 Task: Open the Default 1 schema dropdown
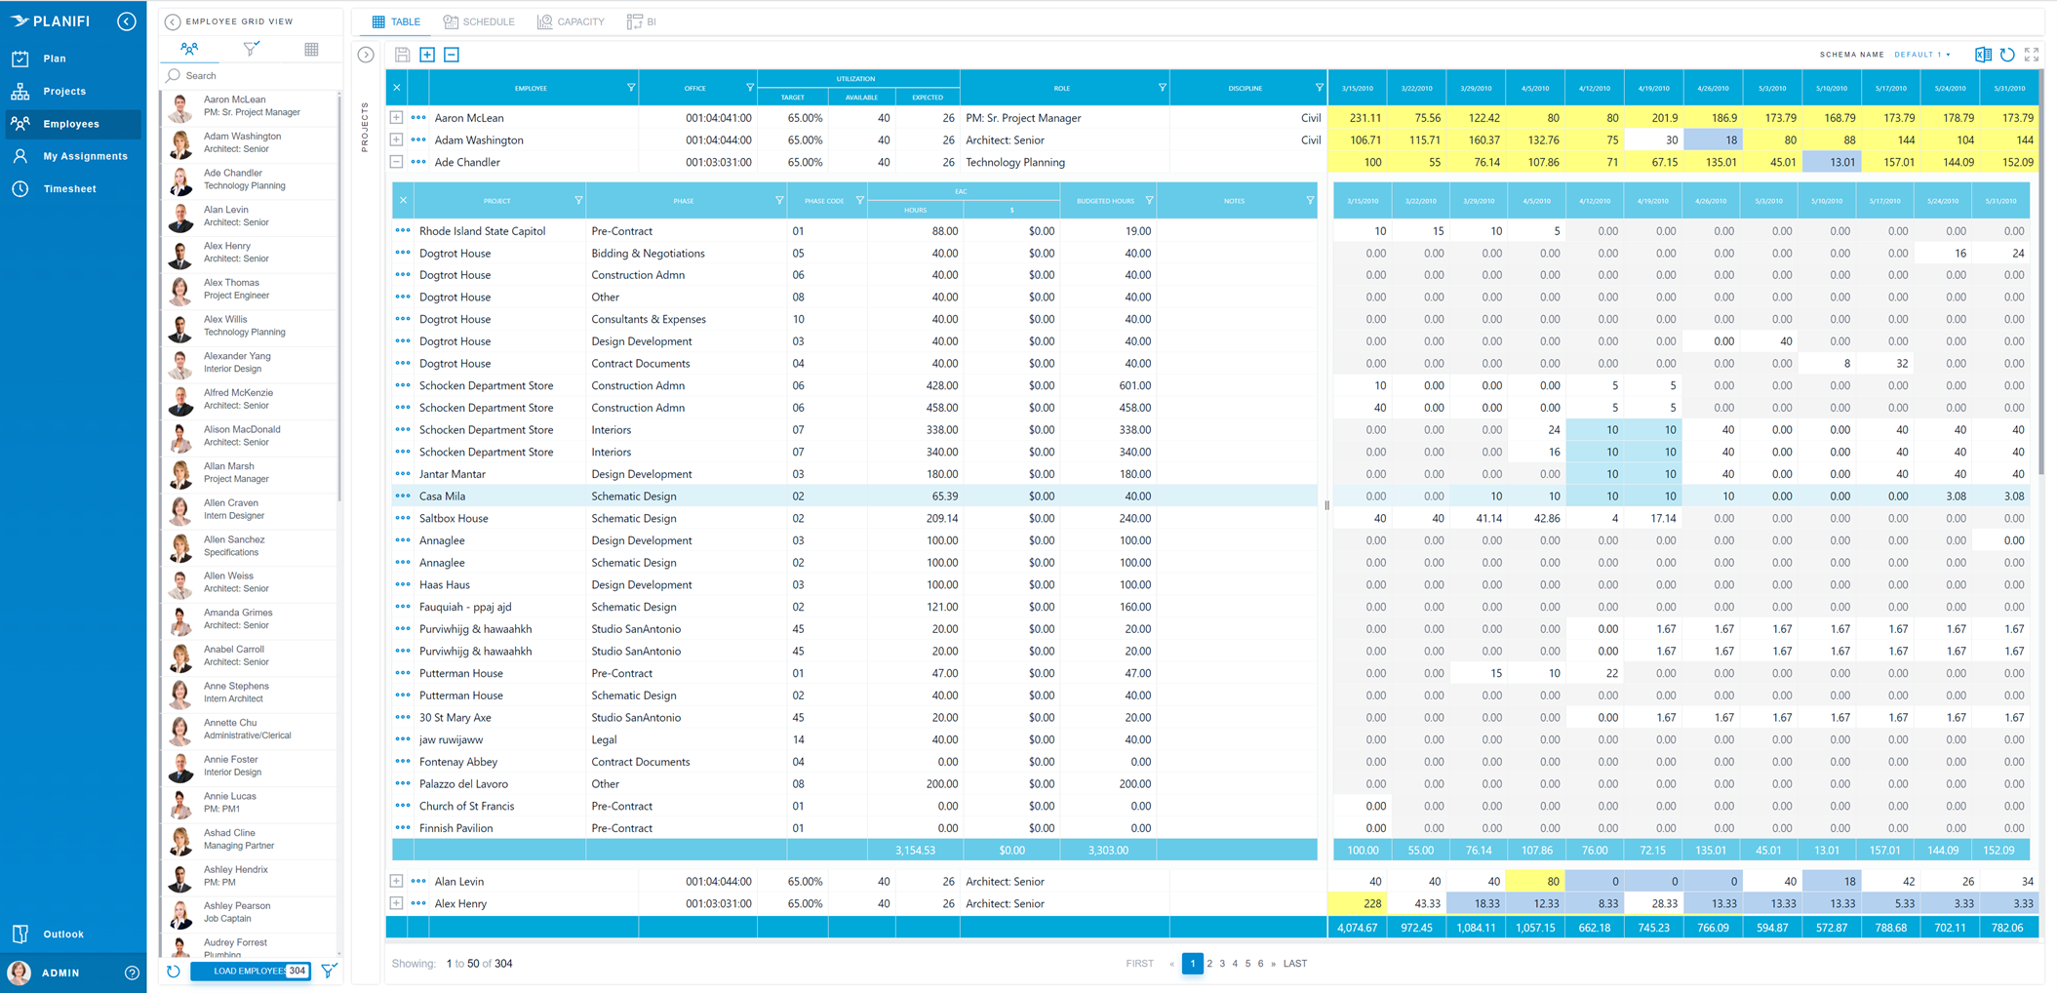pyautogui.click(x=1919, y=55)
